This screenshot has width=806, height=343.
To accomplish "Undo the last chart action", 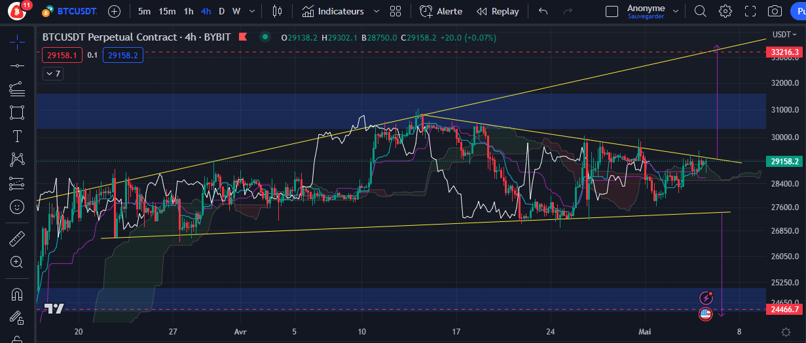I will pyautogui.click(x=542, y=11).
